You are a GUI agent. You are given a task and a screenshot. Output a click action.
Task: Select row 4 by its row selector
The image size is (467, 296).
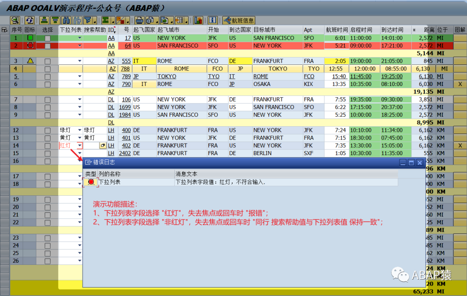coord(4,69)
